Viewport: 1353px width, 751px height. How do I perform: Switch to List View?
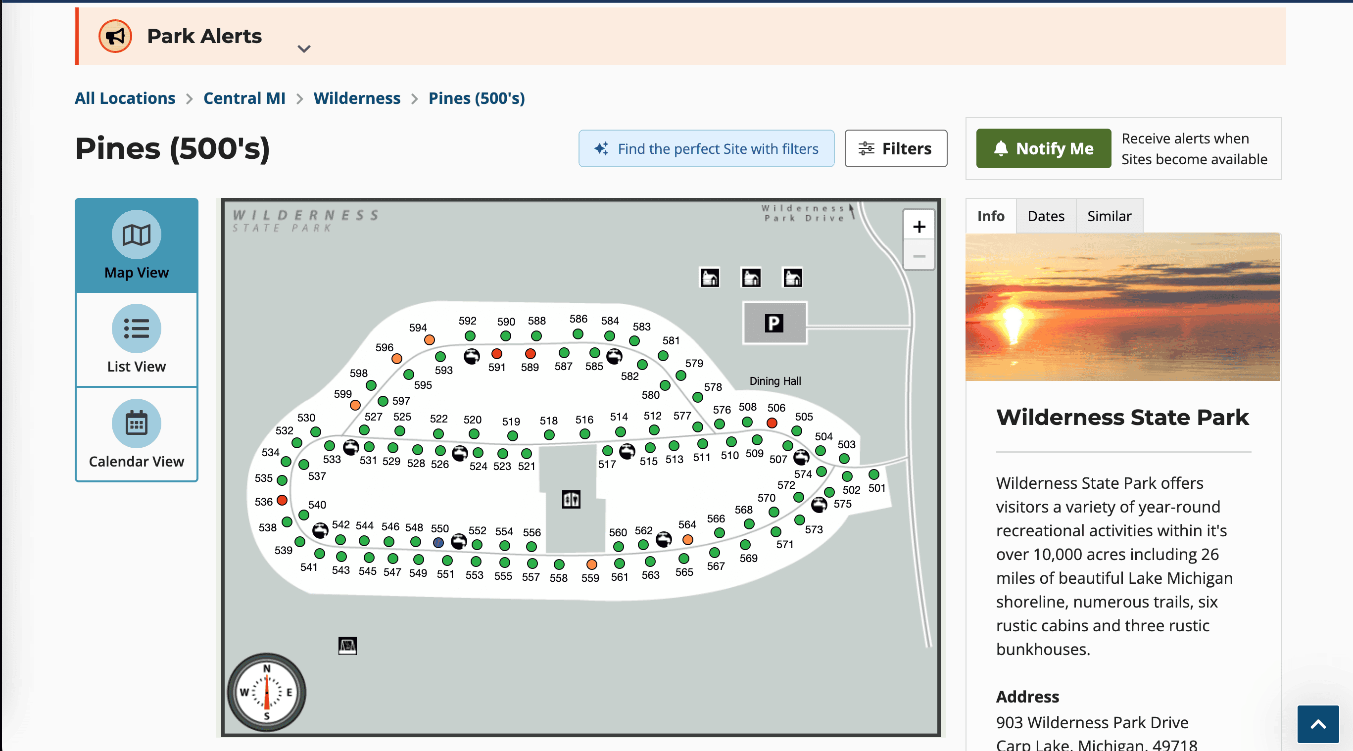[x=137, y=340]
